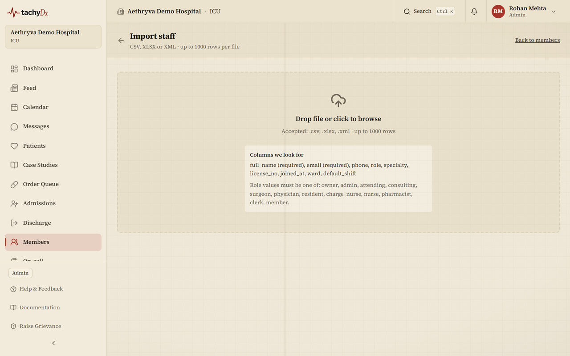This screenshot has width=570, height=356.
Task: Select the Members menu item
Action: 53,242
